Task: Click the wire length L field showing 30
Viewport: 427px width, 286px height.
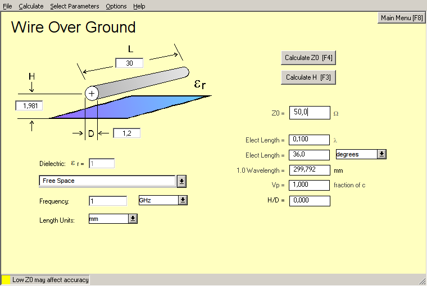Action: click(129, 63)
